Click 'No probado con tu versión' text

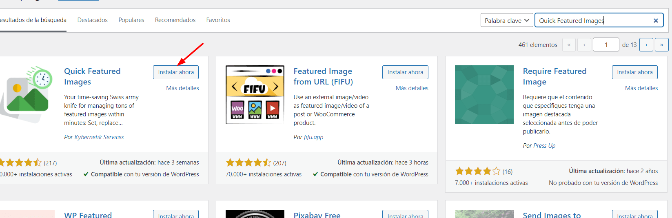pos(603,183)
